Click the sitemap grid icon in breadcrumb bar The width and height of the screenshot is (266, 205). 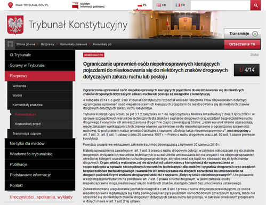(10, 44)
